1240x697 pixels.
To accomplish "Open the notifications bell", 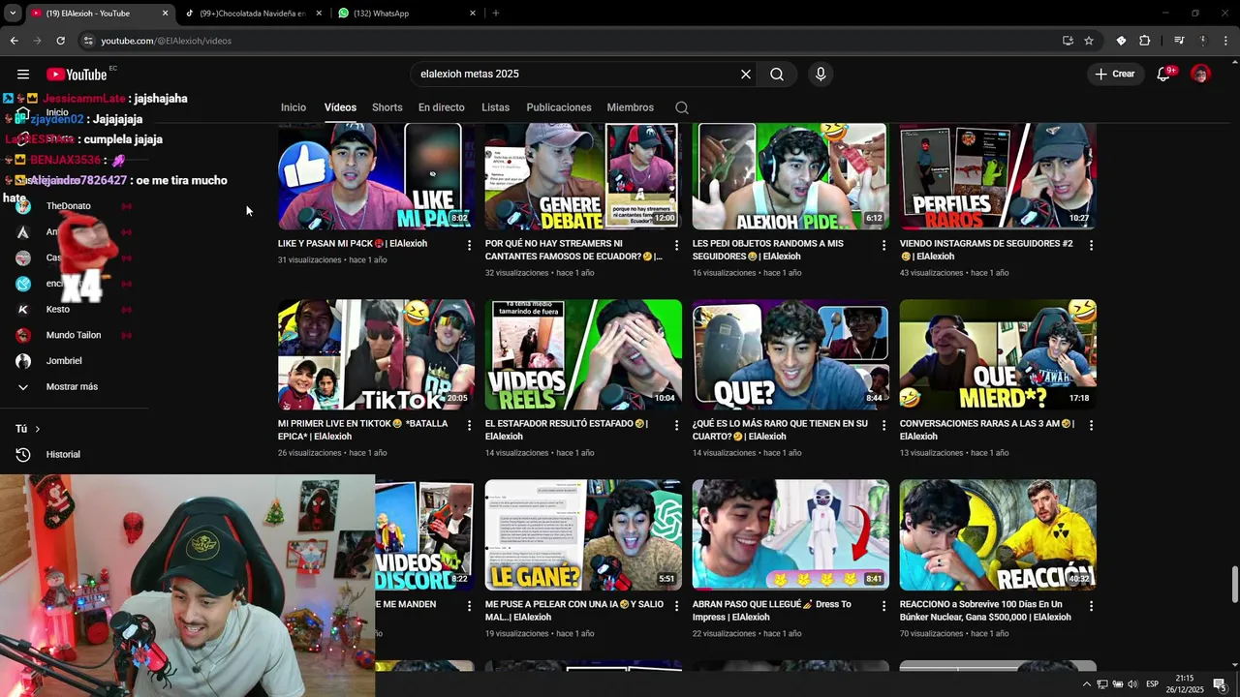I will (1164, 75).
